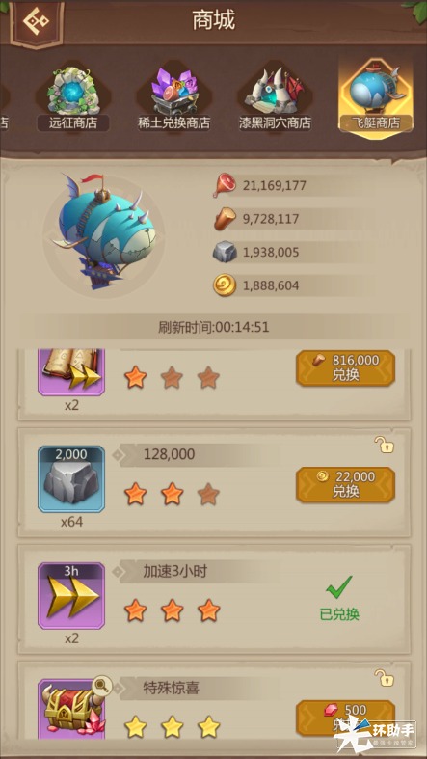Tap the stone resource icon
This screenshot has height=759, width=427.
[225, 253]
